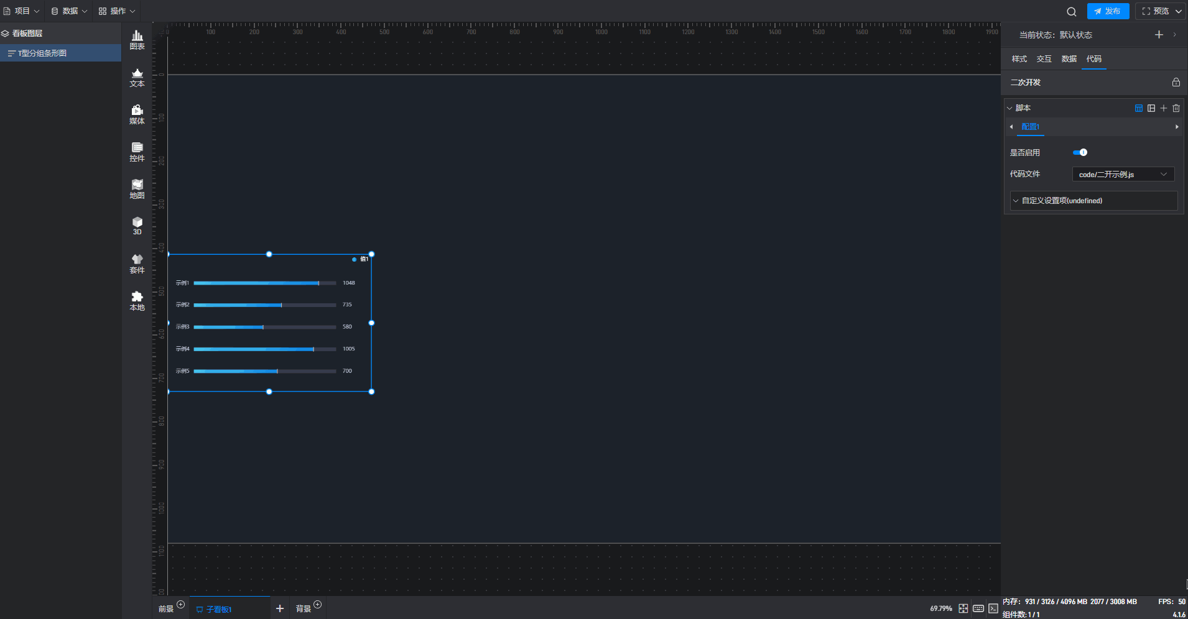Screen dimensions: 1188x619
Task: Add a new script config with the plus icon
Action: pyautogui.click(x=1164, y=108)
